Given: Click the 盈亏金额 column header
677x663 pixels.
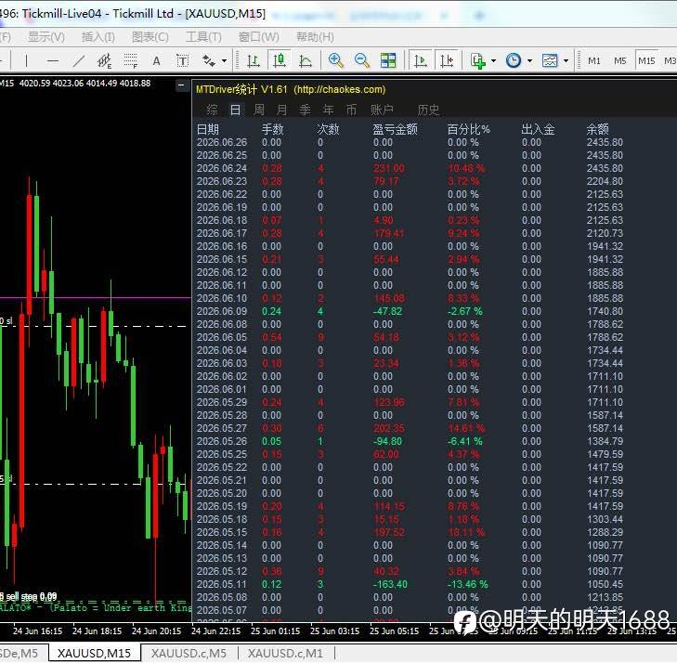Looking at the screenshot, I should click(x=395, y=129).
